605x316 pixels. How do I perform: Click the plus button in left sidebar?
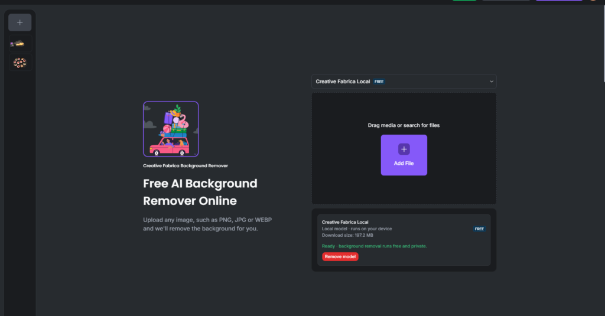point(19,22)
